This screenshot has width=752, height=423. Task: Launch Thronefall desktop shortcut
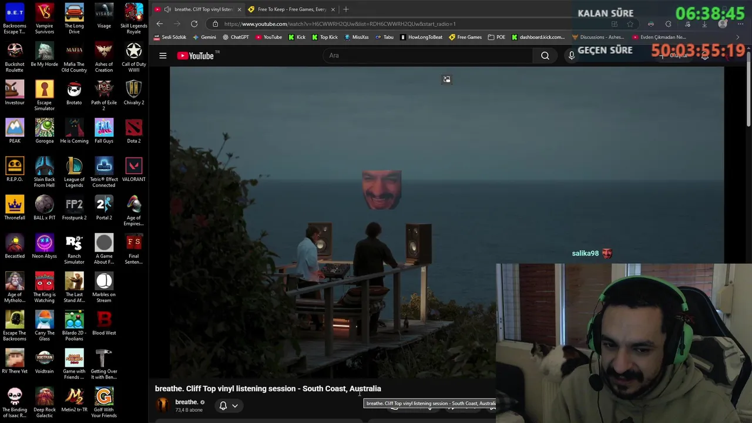point(15,207)
